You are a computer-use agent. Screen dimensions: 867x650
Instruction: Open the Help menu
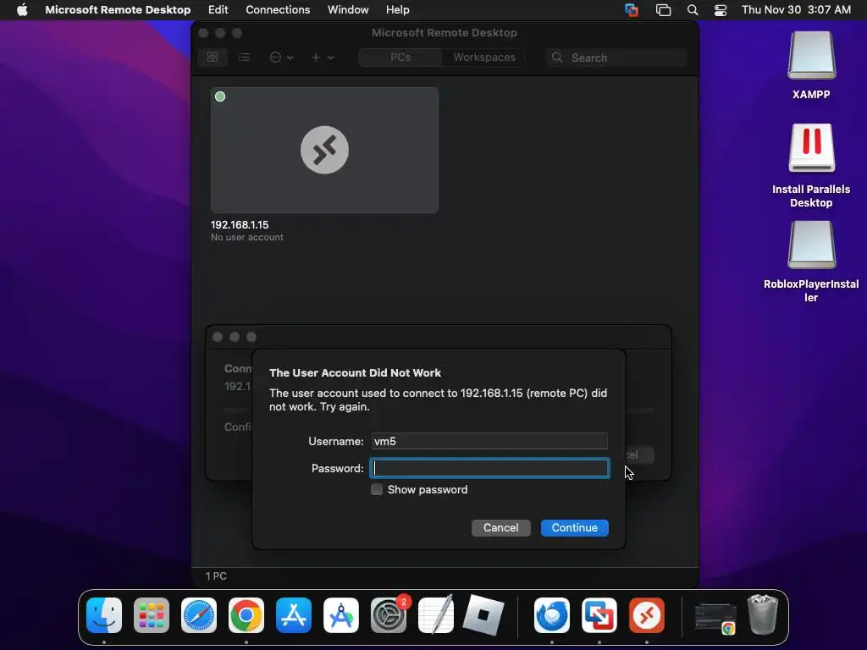[398, 10]
